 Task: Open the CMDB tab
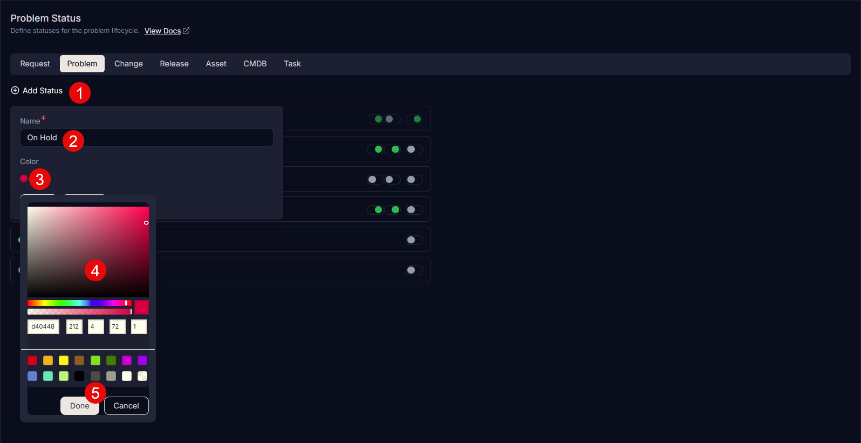[255, 64]
